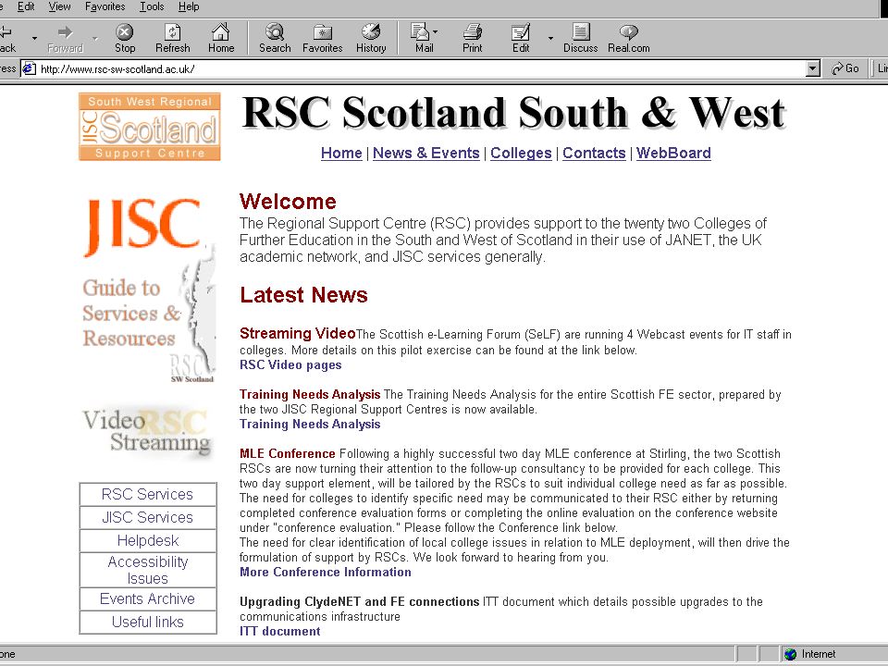The height and width of the screenshot is (666, 888).
Task: Open the Favorites menu
Action: pyautogui.click(x=105, y=6)
